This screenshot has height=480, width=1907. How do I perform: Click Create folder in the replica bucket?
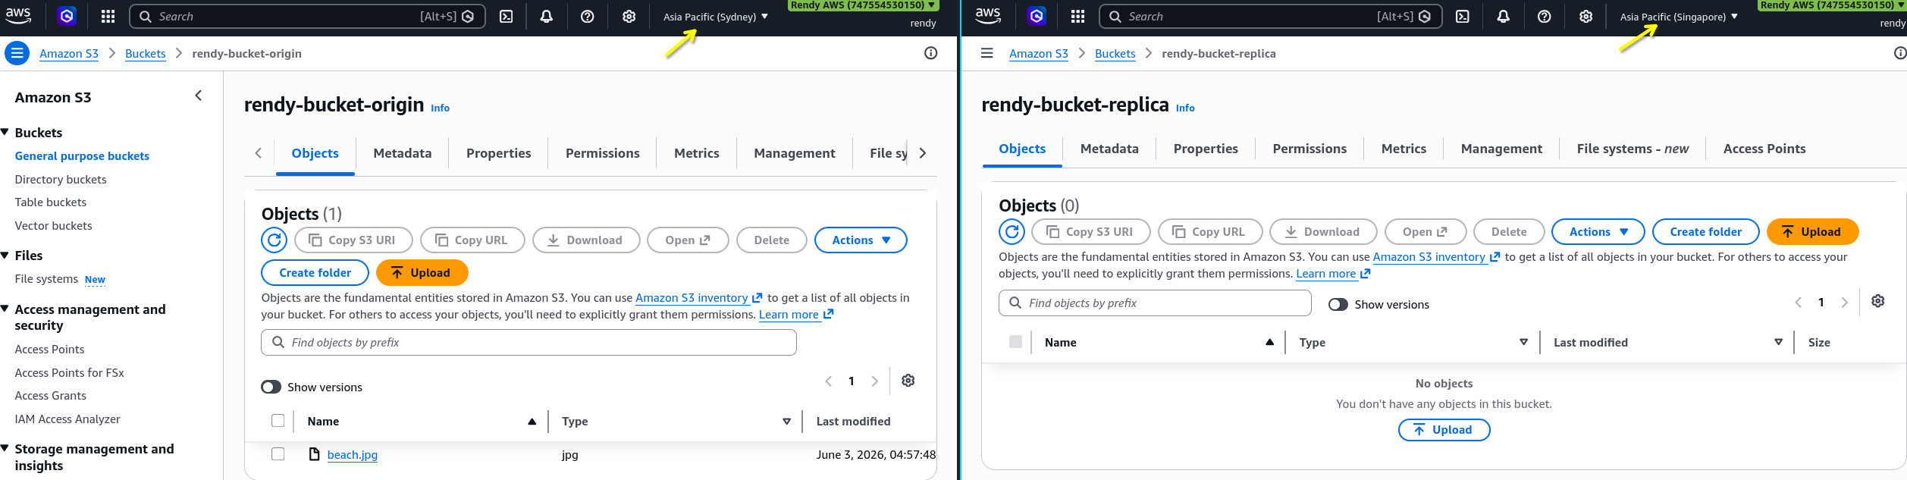1705,232
